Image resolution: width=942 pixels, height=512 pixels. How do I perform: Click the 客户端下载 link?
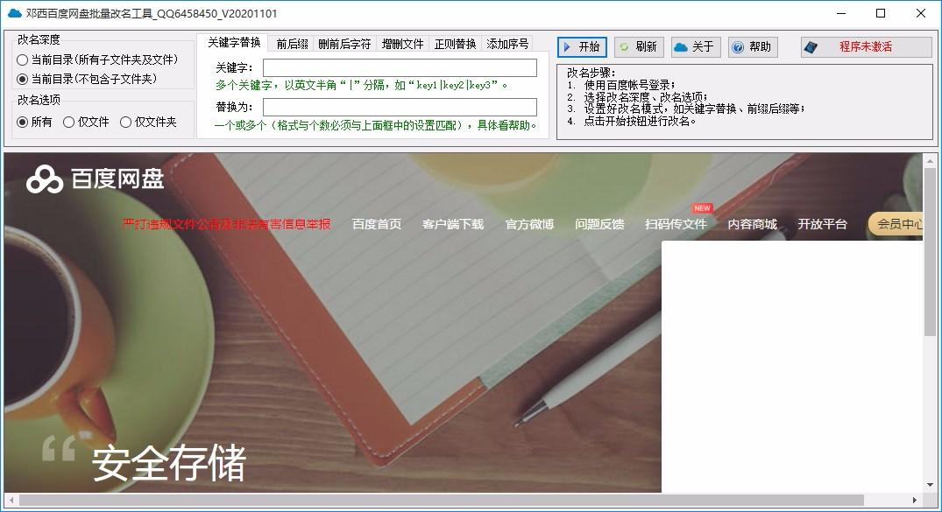click(x=452, y=224)
